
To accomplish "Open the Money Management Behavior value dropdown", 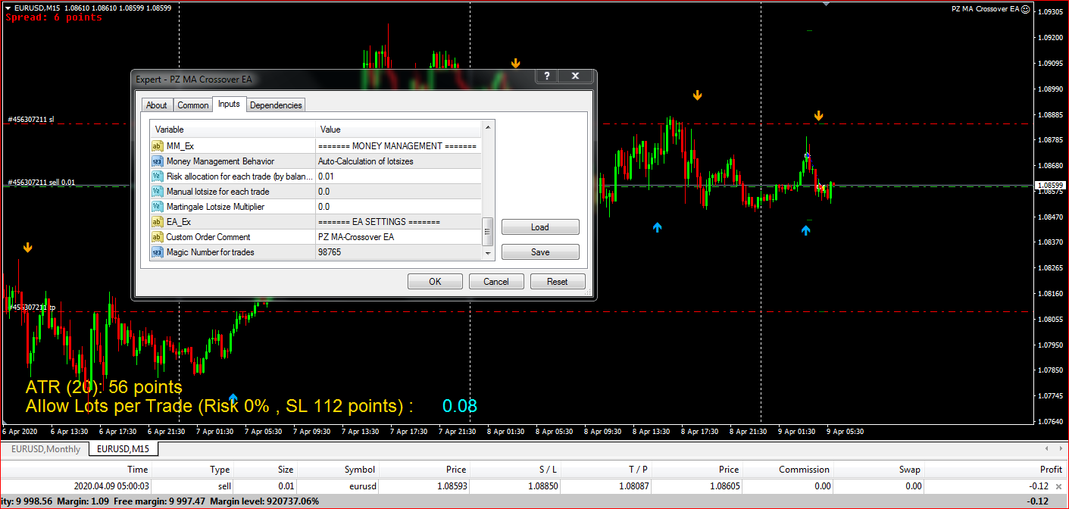I will [x=399, y=161].
